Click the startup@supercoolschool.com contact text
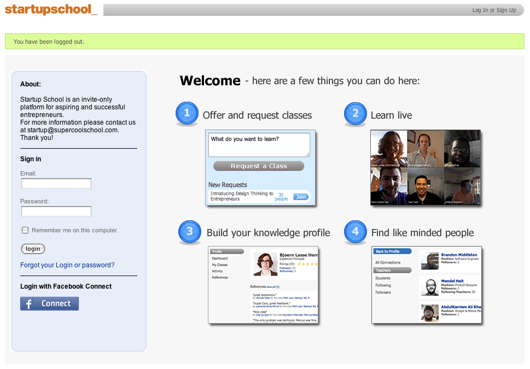Screen dimensions: 530x369 click(x=73, y=130)
